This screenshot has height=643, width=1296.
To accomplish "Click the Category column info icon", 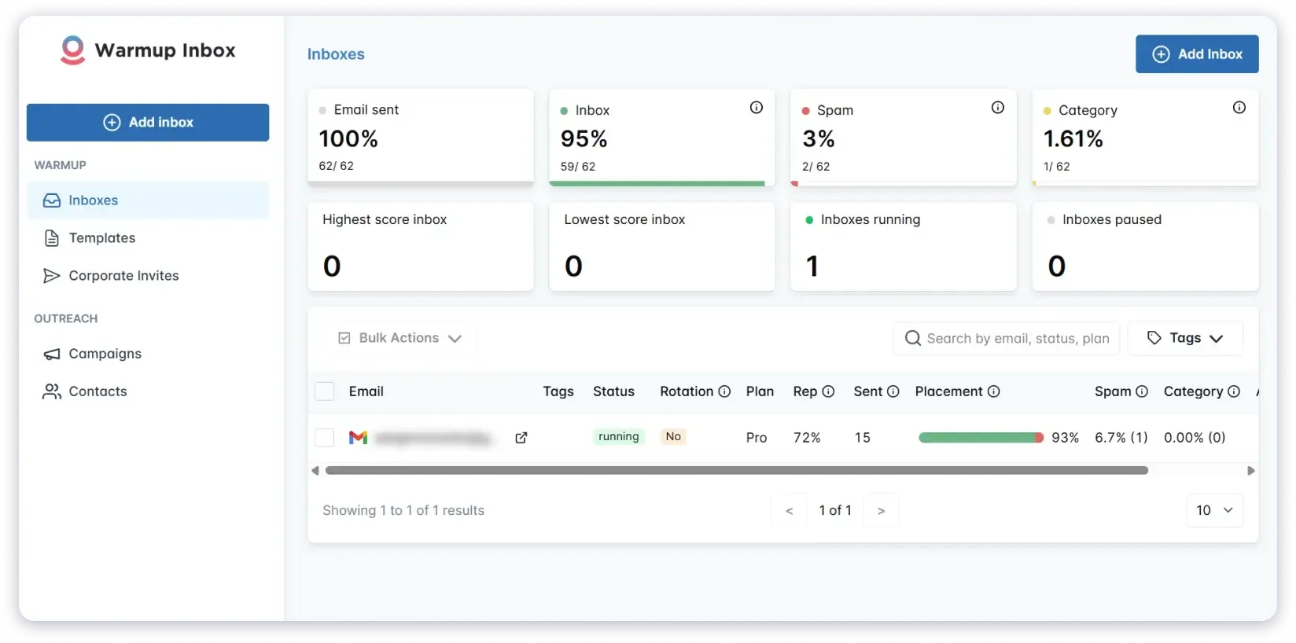I will (x=1233, y=391).
